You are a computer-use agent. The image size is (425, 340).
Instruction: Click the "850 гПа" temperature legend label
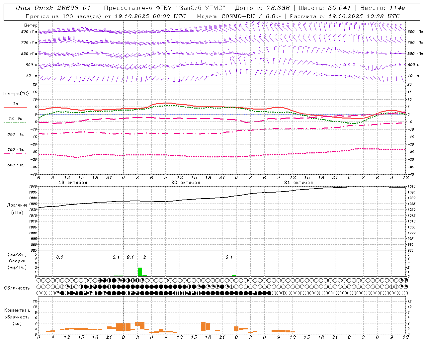[x=15, y=134]
